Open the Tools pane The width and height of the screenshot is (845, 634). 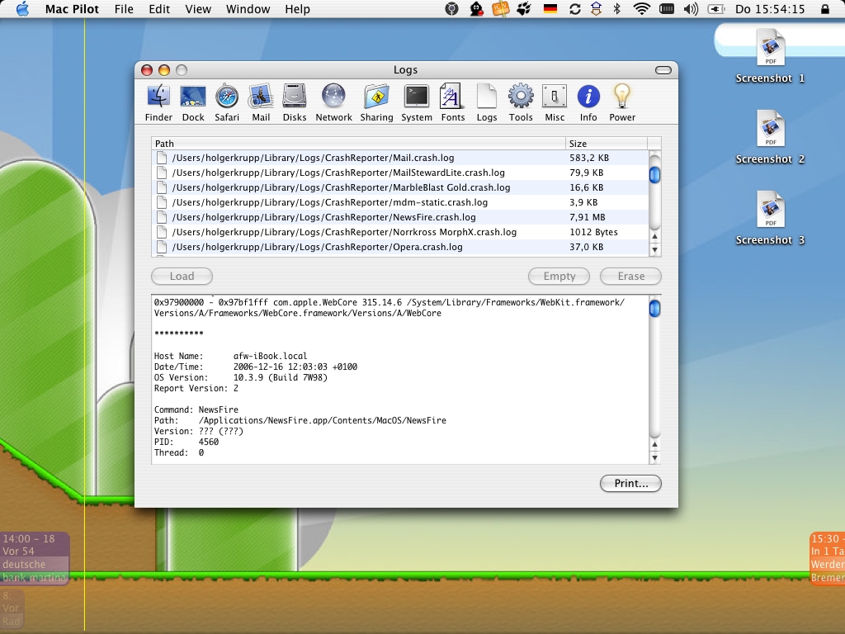point(521,102)
